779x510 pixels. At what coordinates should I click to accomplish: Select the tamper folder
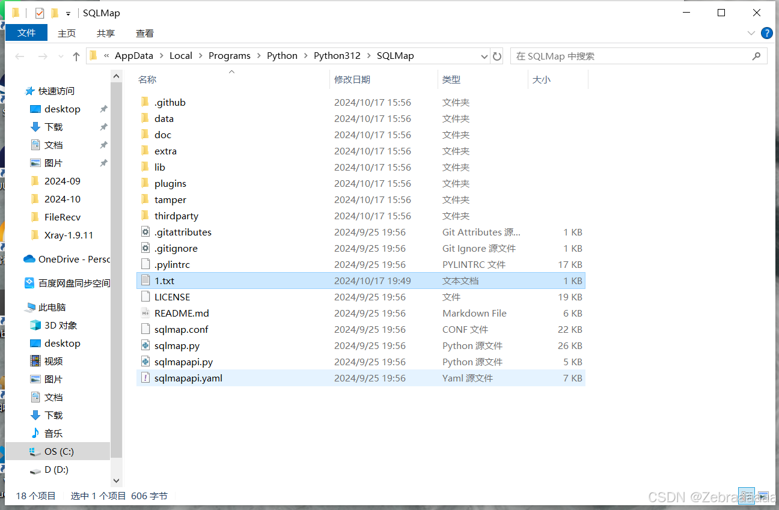361,199
